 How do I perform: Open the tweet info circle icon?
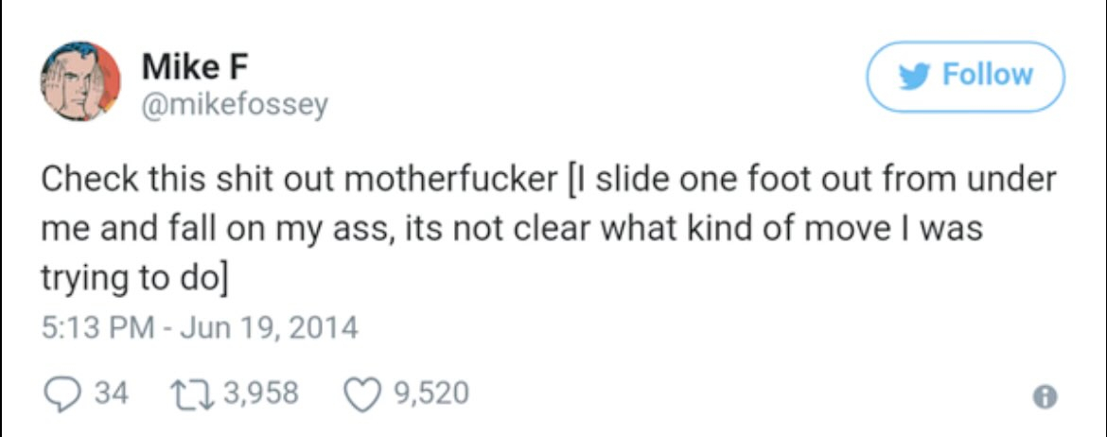click(x=1044, y=393)
